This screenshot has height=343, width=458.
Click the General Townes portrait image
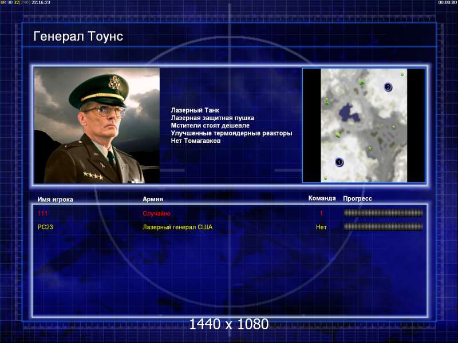point(97,126)
